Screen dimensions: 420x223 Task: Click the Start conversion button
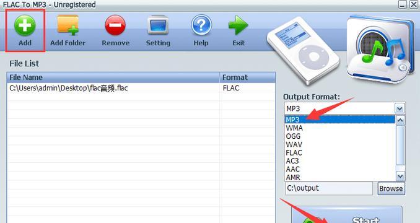(347, 215)
